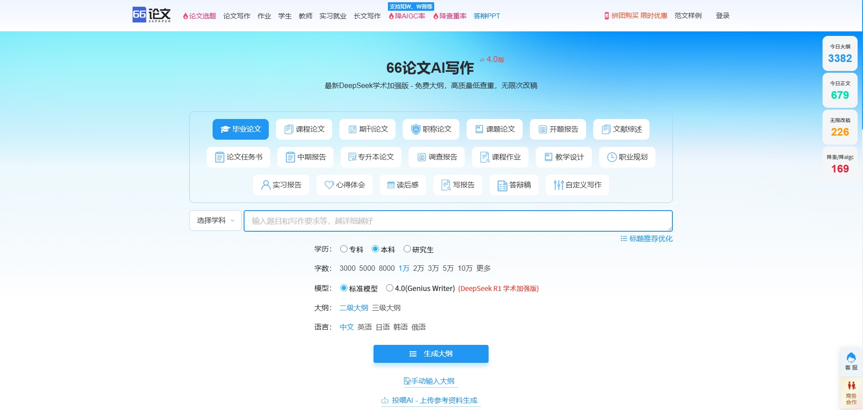
Task: Open 作业 navigation menu
Action: (x=264, y=16)
